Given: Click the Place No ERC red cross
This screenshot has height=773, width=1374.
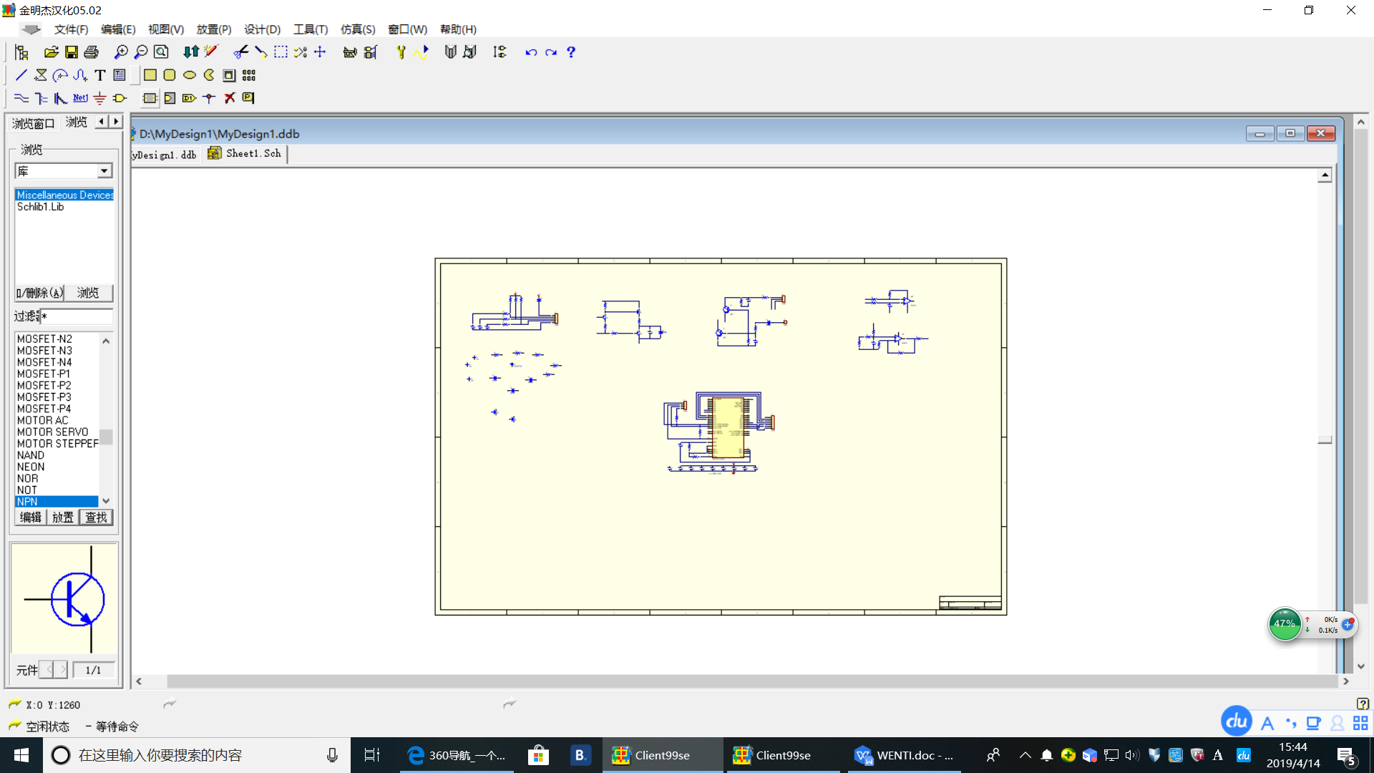Looking at the screenshot, I should 230,98.
